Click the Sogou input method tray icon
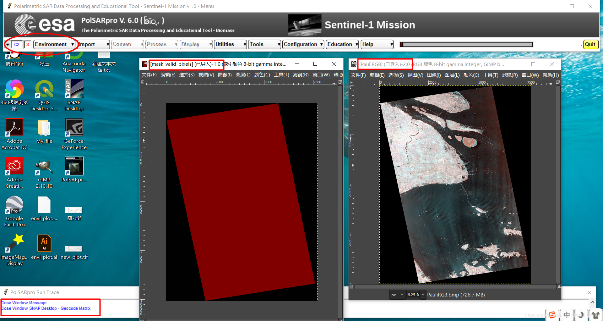The image size is (603, 321). coord(552,314)
